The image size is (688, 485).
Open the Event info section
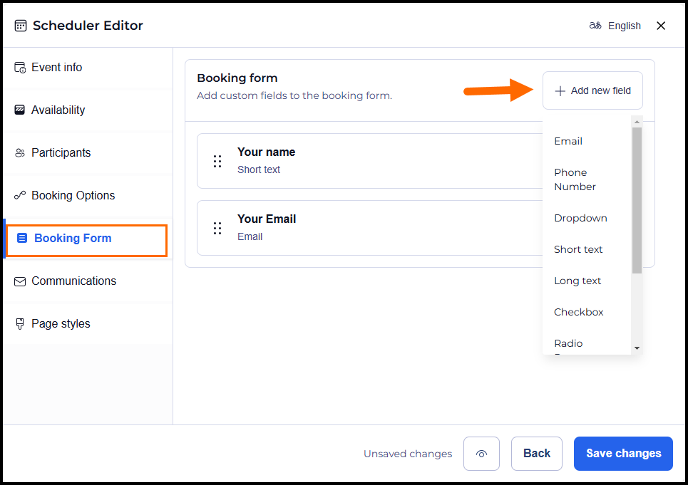point(88,68)
